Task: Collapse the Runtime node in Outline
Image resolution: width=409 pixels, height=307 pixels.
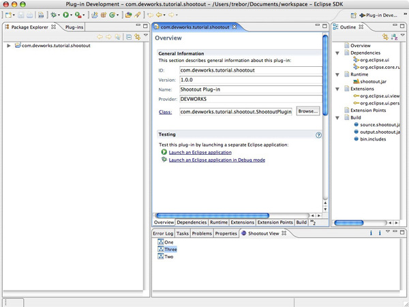Action: (x=337, y=74)
